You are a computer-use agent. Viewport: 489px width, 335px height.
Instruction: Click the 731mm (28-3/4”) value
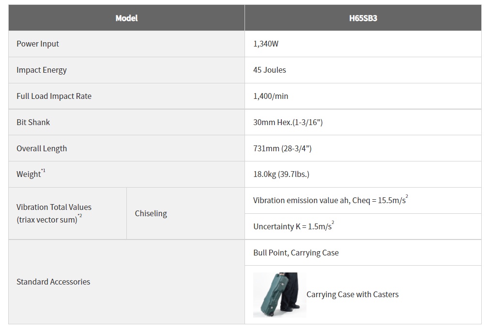pos(282,149)
